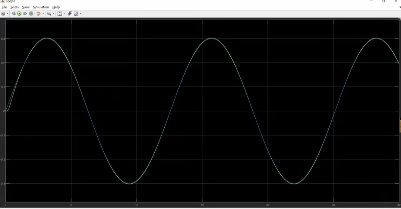Screen dimensions: 401x209
Task: Open scope Configuration Properties gear
Action: pos(3,14)
